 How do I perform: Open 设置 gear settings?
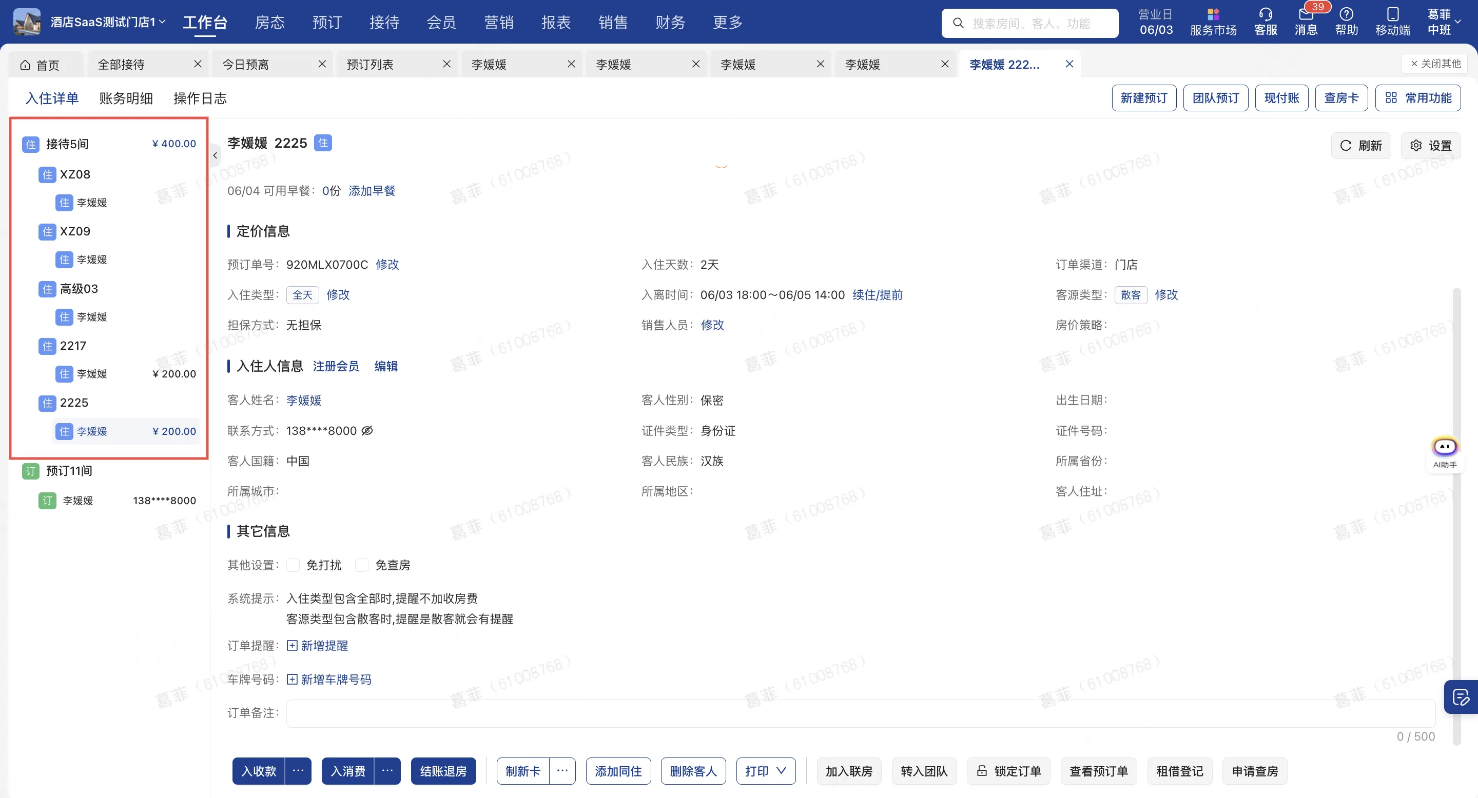(x=1431, y=146)
